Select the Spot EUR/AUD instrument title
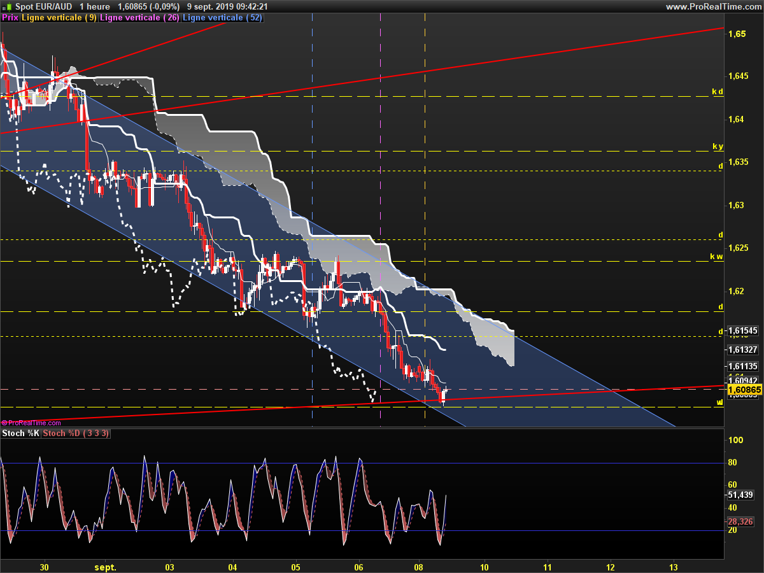Screen dimensions: 764x573 click(43, 6)
